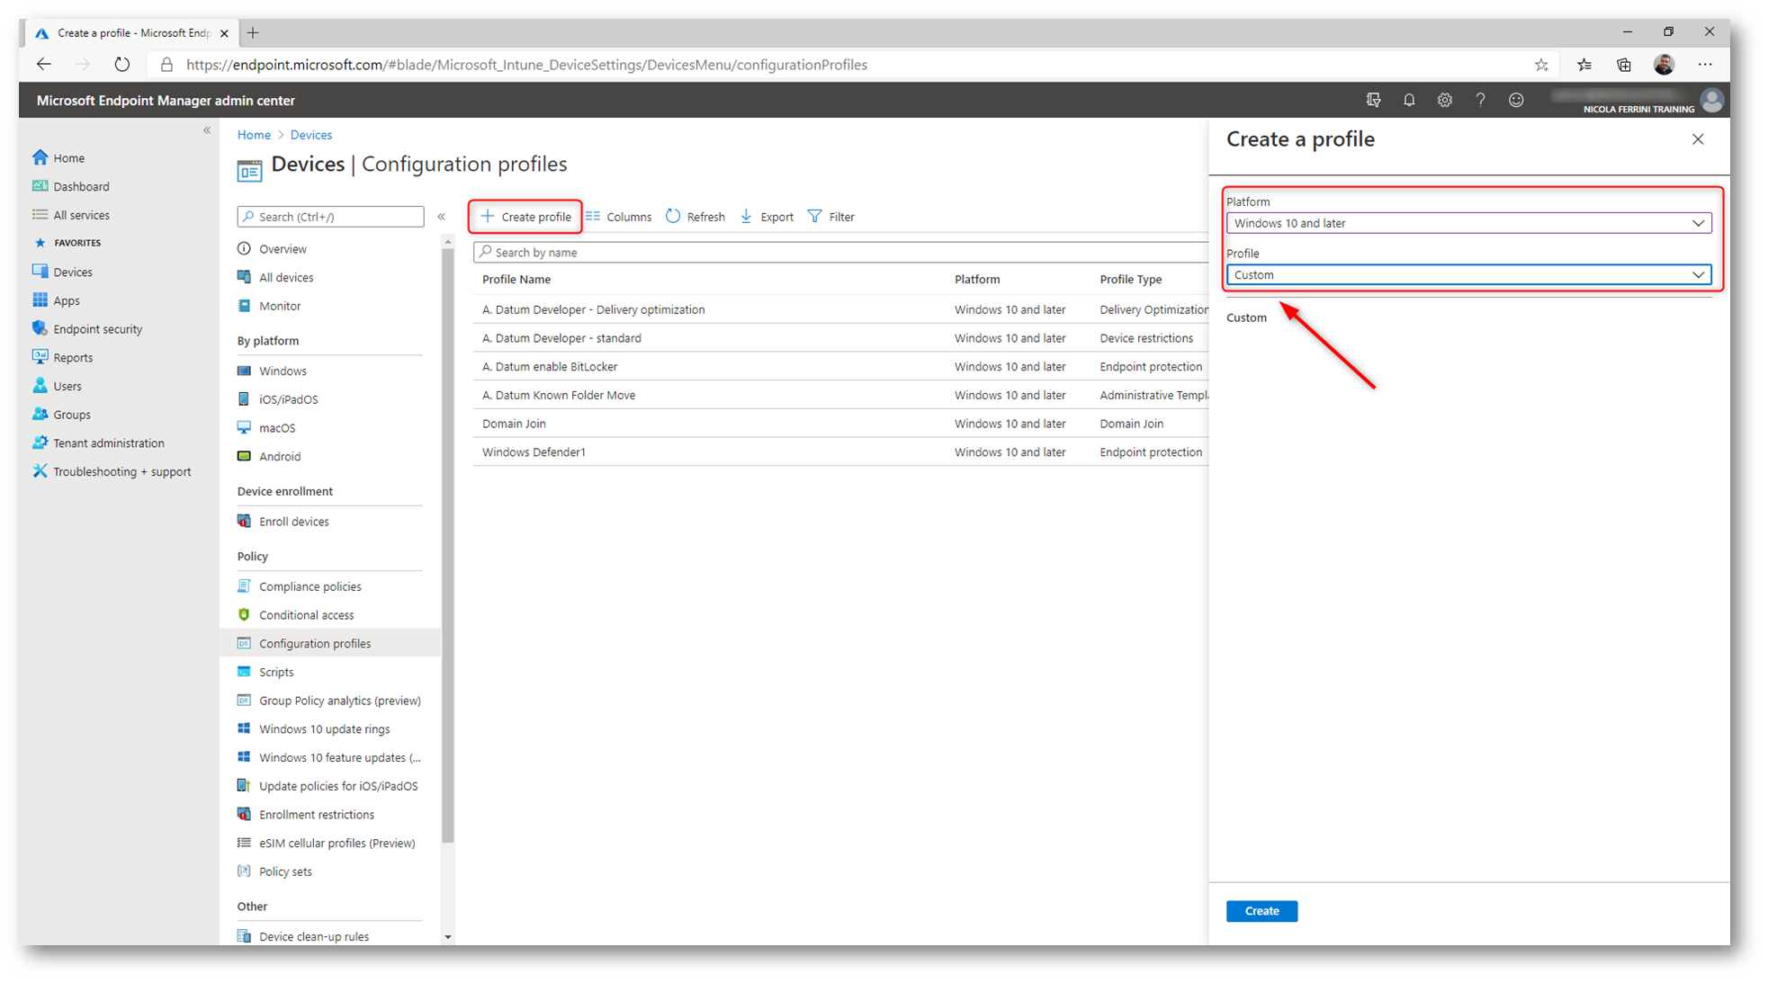The image size is (1768, 983).
Task: Click the browser refresh icon
Action: click(122, 65)
